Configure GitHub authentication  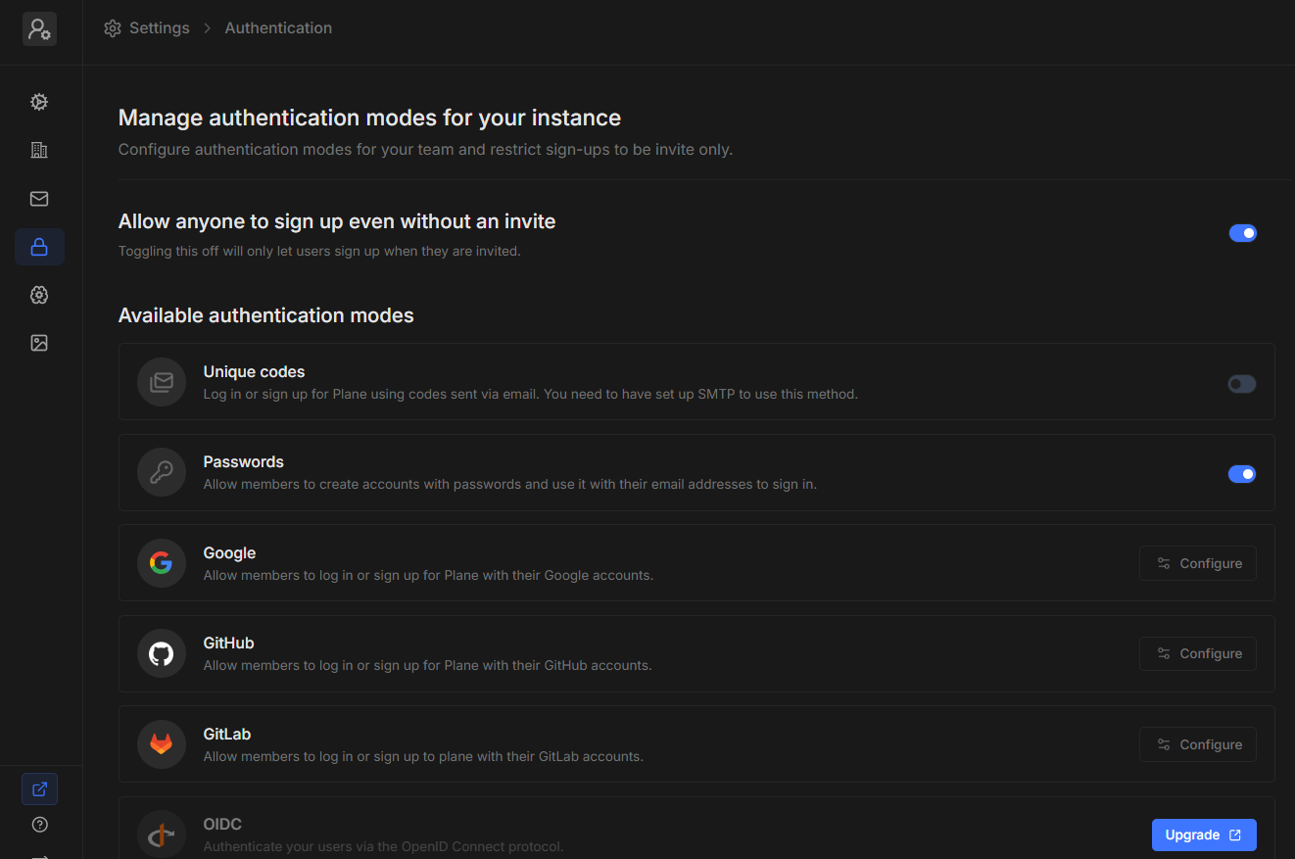coord(1197,653)
